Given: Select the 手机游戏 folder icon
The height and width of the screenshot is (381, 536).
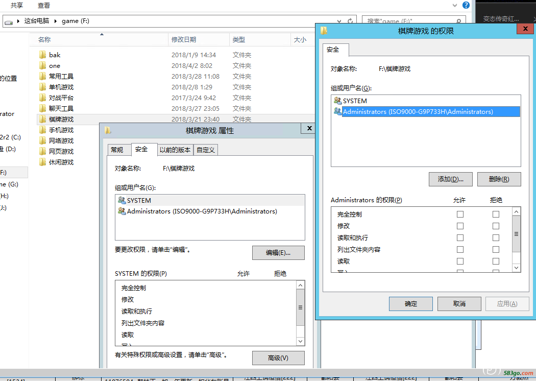Looking at the screenshot, I should click(x=42, y=130).
